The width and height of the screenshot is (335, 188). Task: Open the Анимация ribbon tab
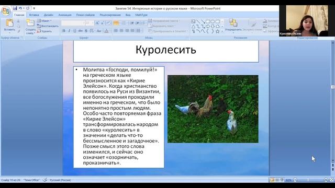pyautogui.click(x=65, y=15)
